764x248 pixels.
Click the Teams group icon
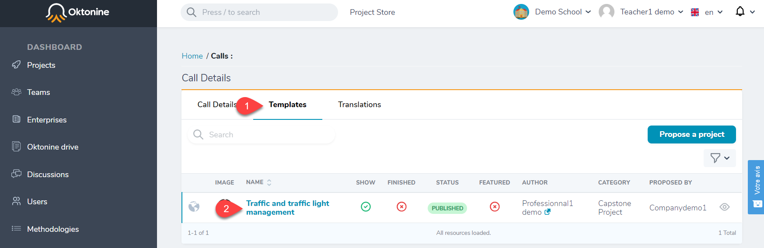click(16, 92)
